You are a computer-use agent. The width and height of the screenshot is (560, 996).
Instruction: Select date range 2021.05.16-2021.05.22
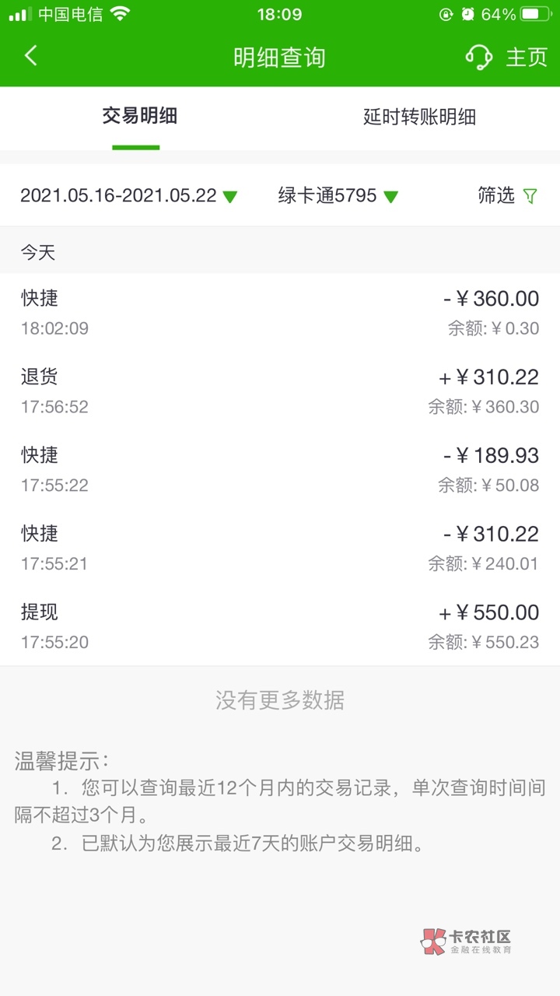pyautogui.click(x=118, y=196)
